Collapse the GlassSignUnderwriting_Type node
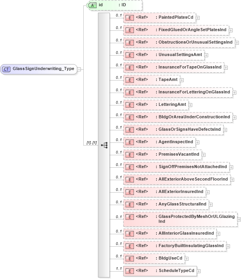Image resolution: width=241 pixels, height=279 pixels. (79, 69)
